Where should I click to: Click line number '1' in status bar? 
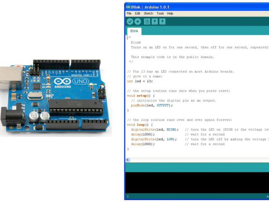(x=128, y=197)
